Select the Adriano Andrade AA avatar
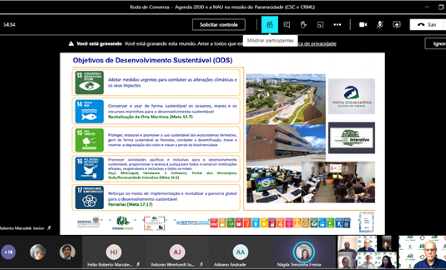Image resolution: width=446 pixels, height=270 pixels. click(240, 252)
